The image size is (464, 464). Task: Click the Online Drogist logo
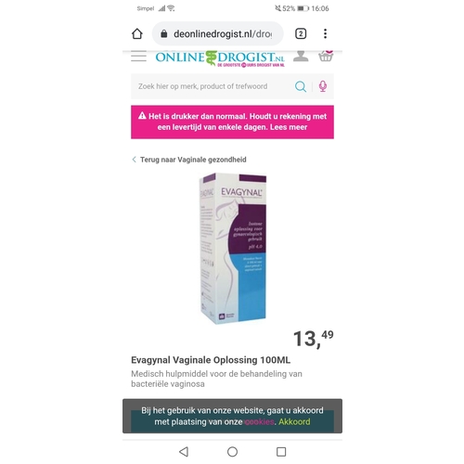[x=220, y=58]
